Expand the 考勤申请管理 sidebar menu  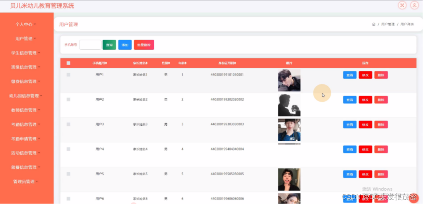point(26,139)
